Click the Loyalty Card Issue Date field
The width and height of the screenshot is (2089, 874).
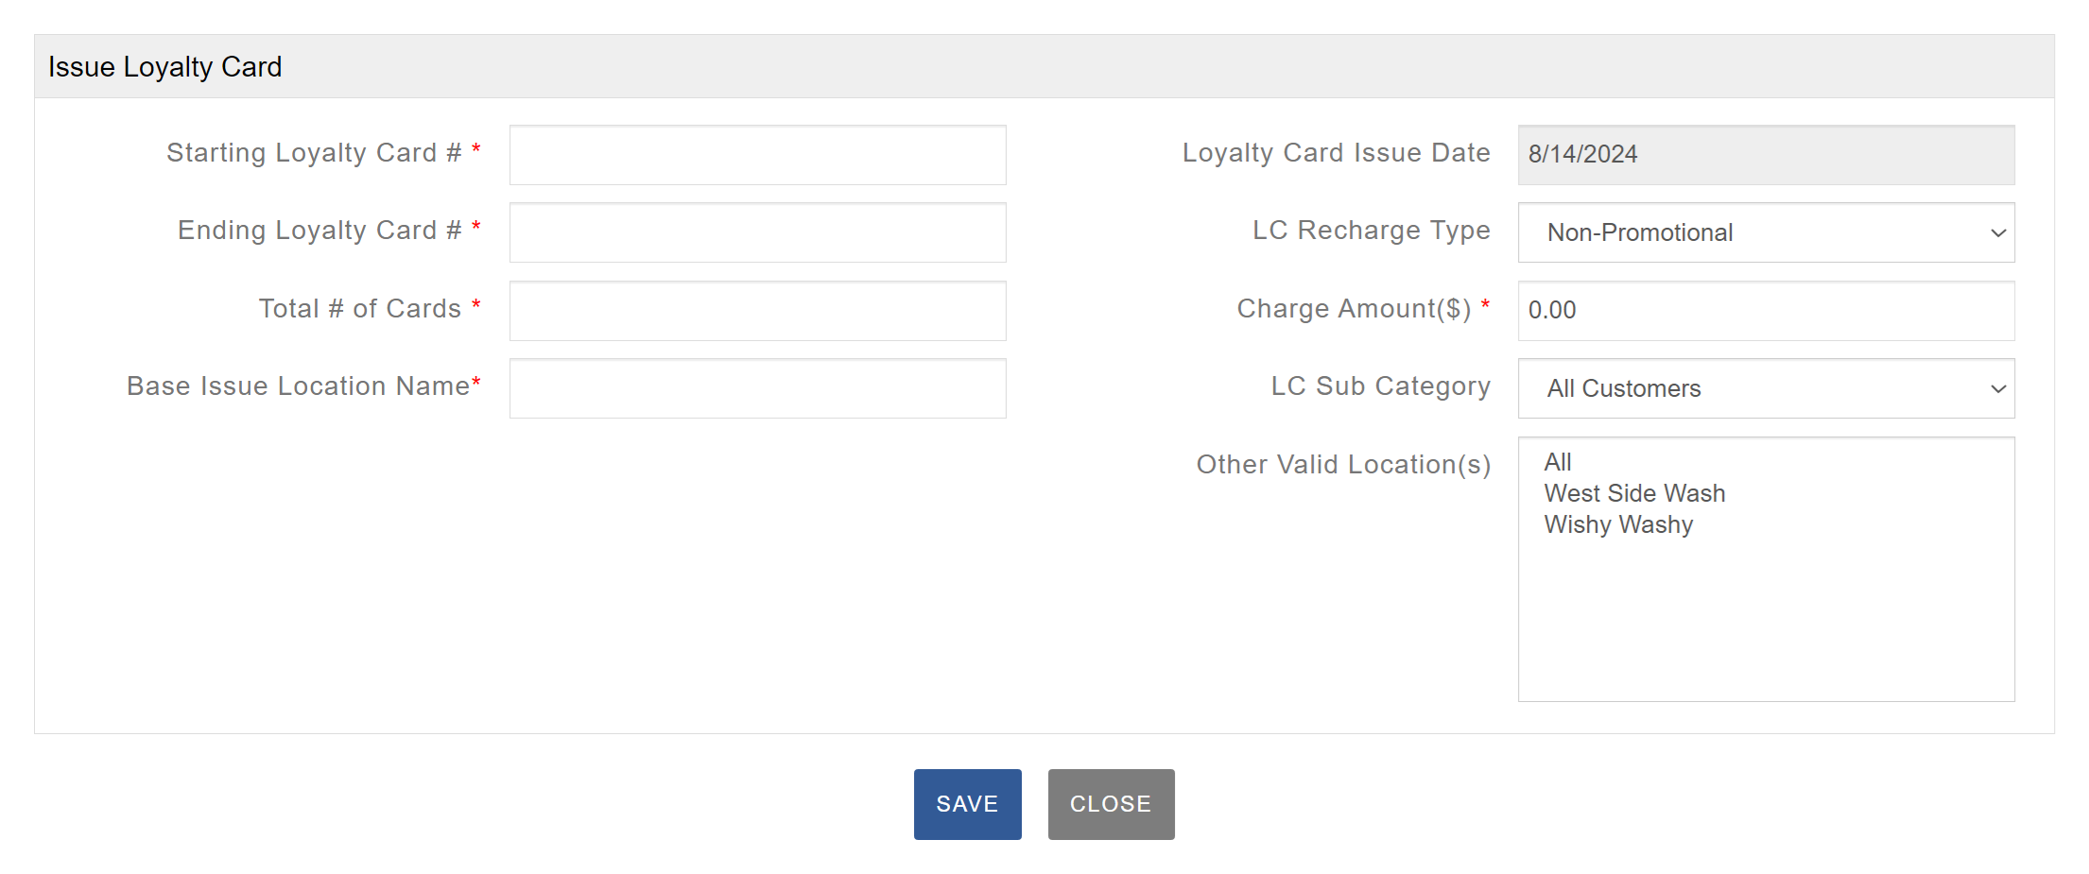pos(1766,155)
